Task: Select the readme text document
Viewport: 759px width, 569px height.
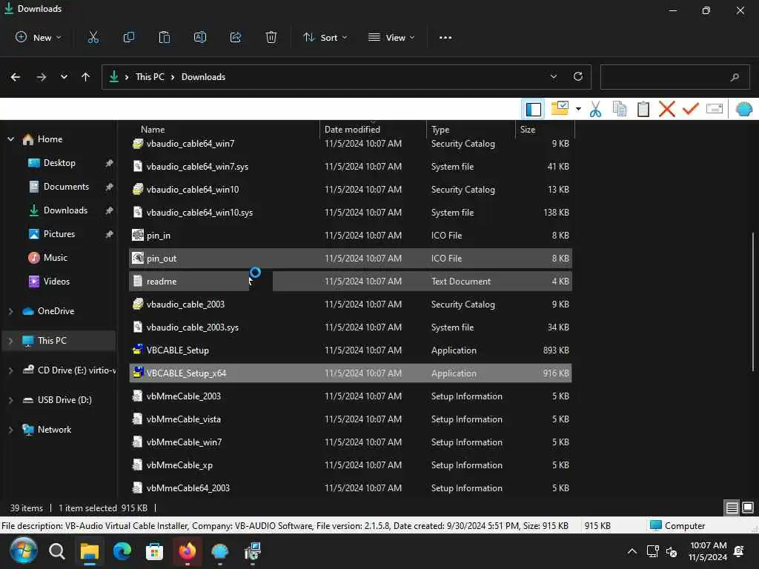Action: pos(351,282)
